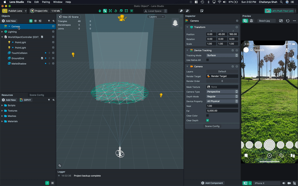The height and width of the screenshot is (186, 298).
Task: Click the Snapchat ghost icon in viewport
Action: click(175, 23)
